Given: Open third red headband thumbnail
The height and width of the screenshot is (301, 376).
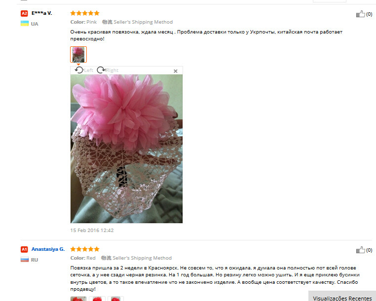Looking at the screenshot, I should [x=115, y=299].
